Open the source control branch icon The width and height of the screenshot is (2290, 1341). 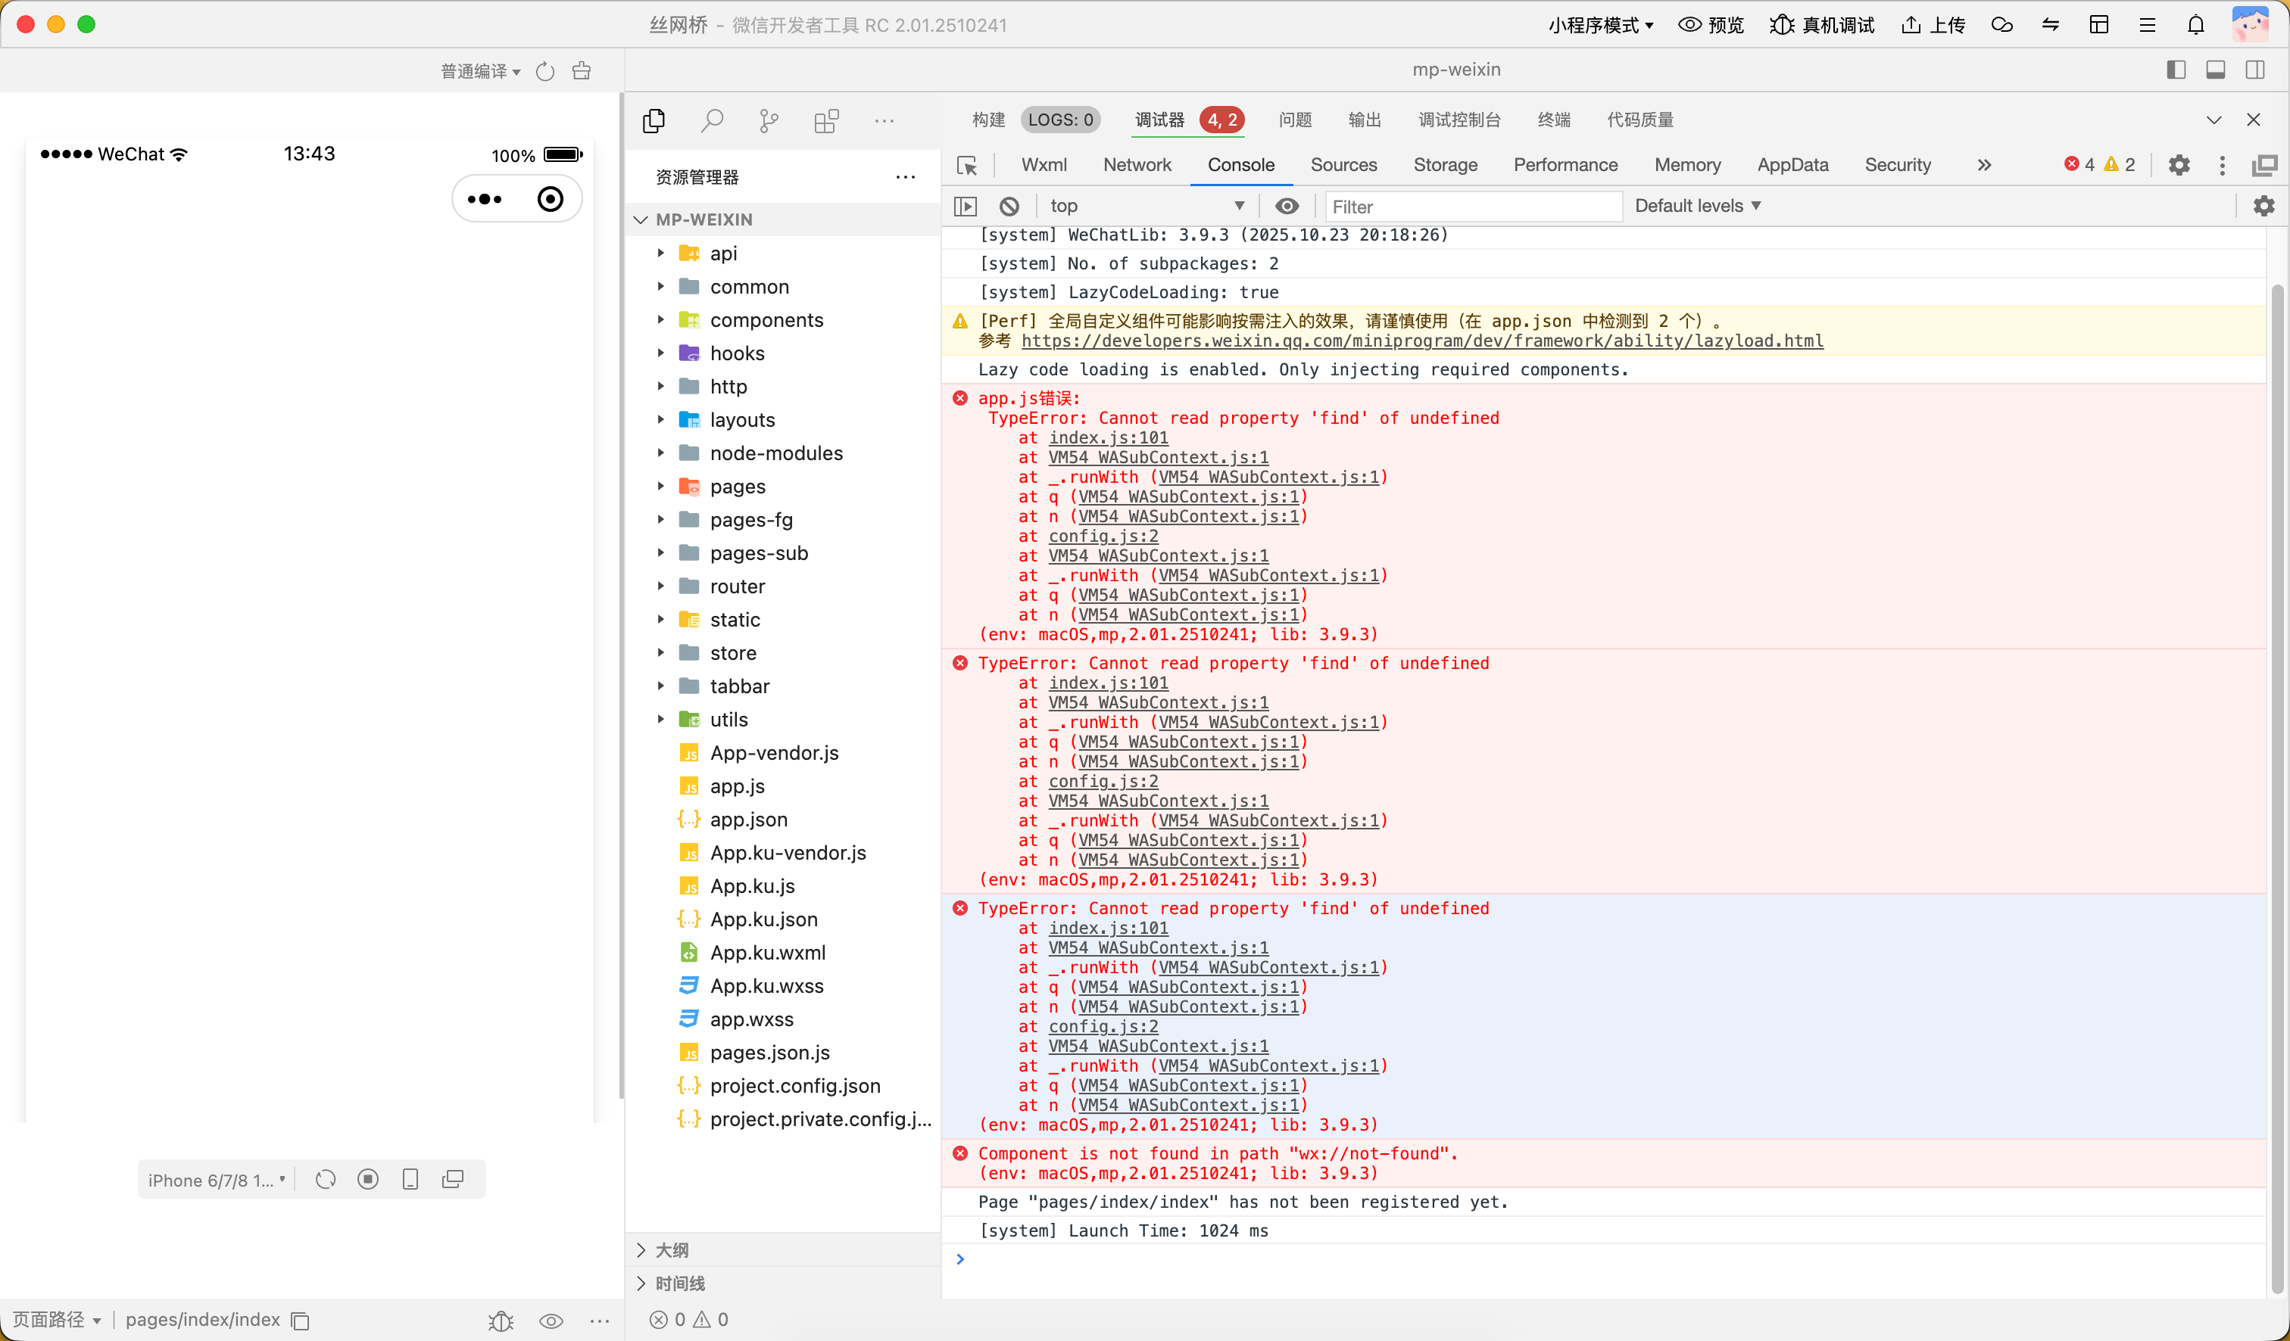[x=769, y=121]
